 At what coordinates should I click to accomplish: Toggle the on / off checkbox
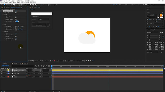pyautogui.click(x=16, y=13)
